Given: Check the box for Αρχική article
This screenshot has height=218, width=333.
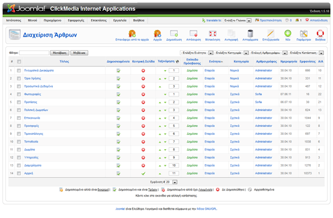Looking at the screenshot, I should click(x=19, y=174).
